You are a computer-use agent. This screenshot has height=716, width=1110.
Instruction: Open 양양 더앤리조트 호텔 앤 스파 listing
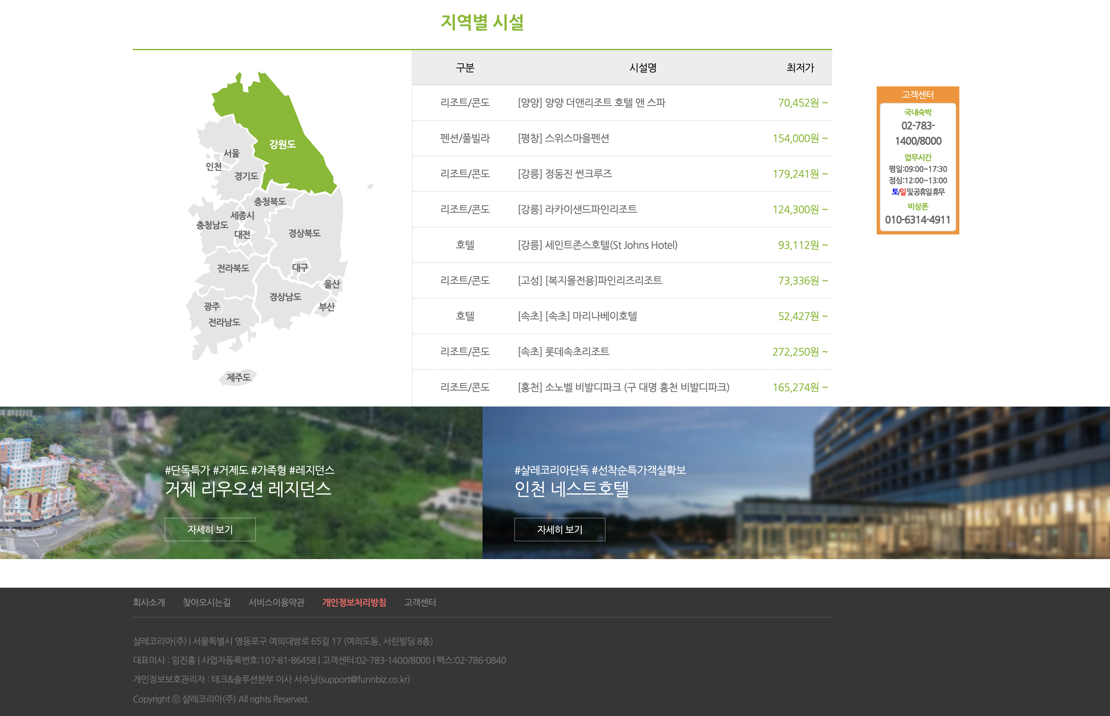(x=591, y=103)
